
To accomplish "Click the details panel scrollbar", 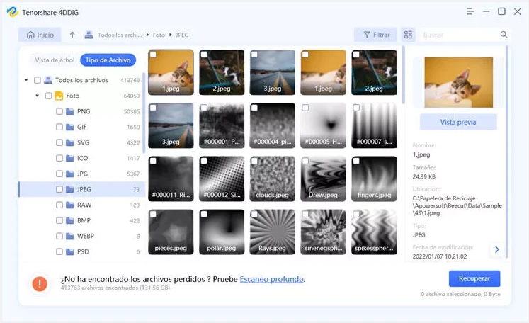I will pos(507,152).
